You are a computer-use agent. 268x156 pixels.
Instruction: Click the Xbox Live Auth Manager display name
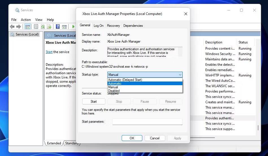point(124,41)
